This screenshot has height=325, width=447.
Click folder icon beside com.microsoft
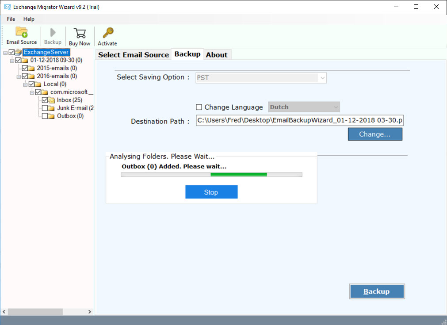pos(45,92)
